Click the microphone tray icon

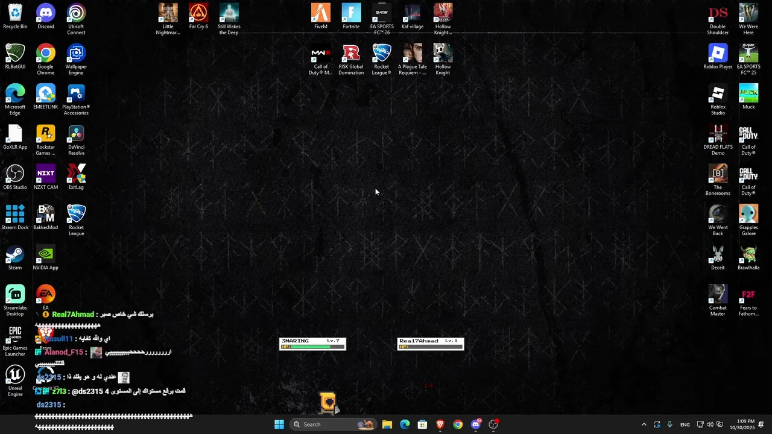coord(669,424)
